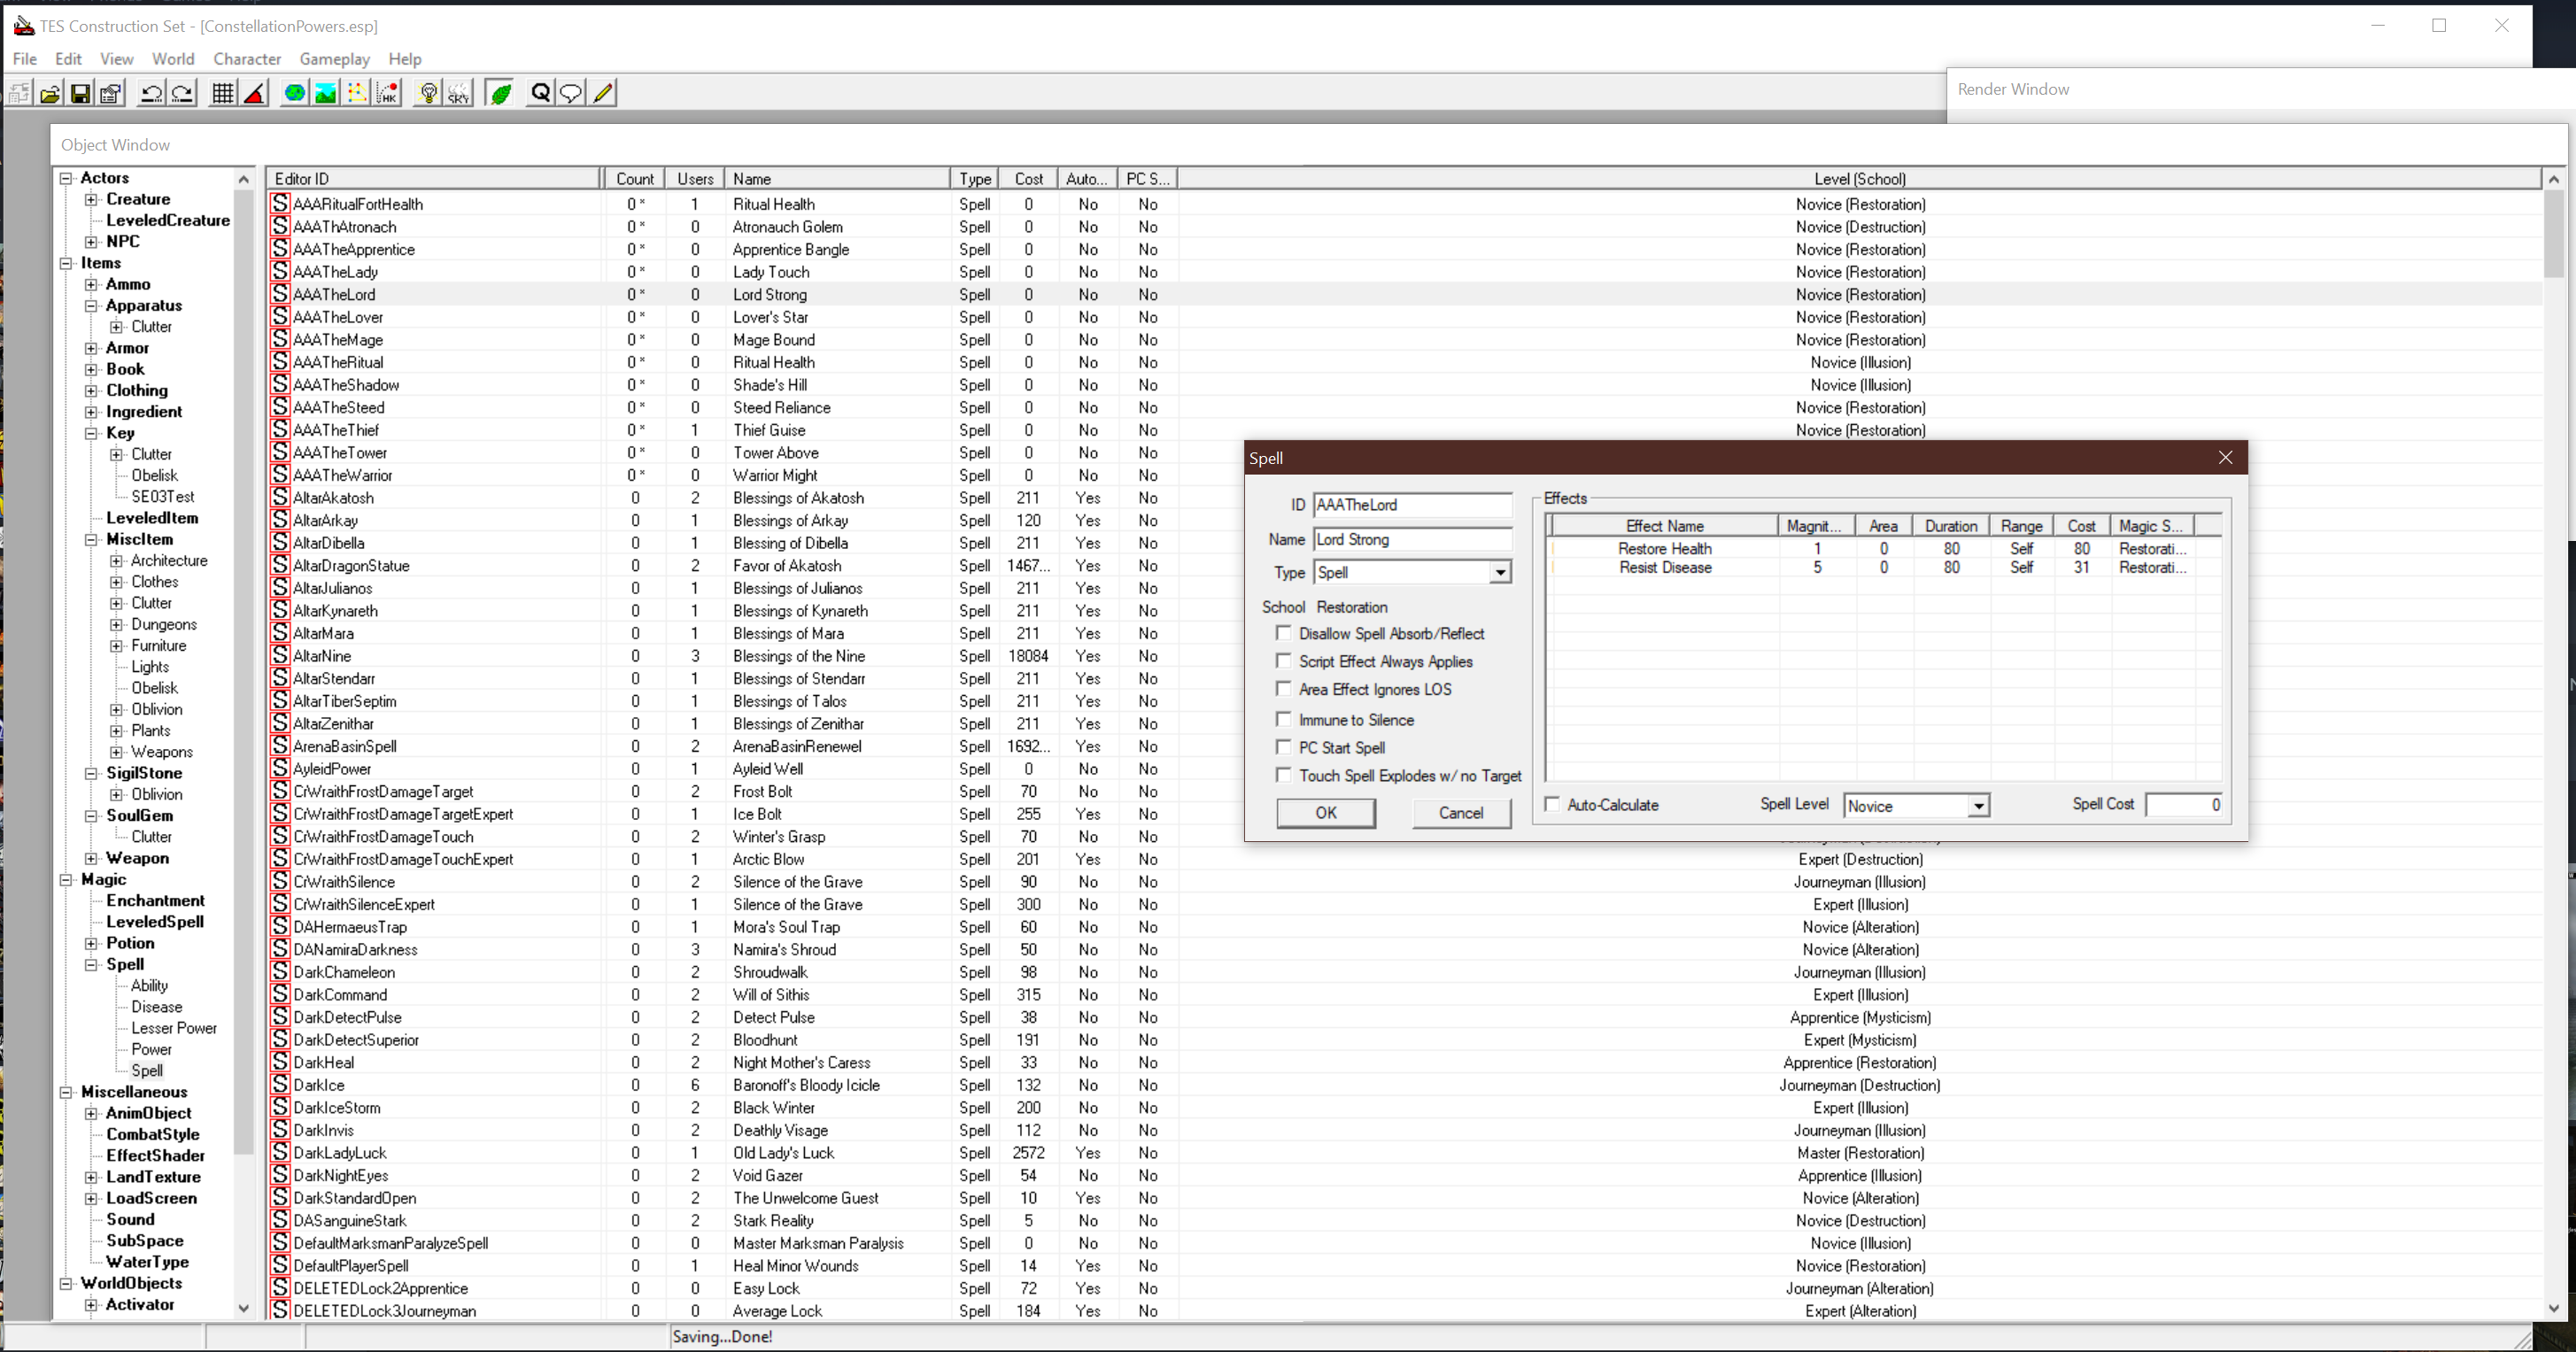This screenshot has height=1352, width=2576.
Task: Toggle Disallow Spell Absorb/Reflect checkbox
Action: 1285,633
